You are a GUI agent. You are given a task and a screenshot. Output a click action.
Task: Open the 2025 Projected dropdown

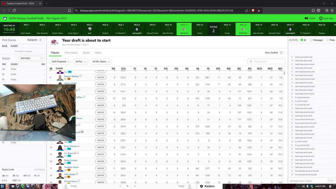(x=60, y=61)
